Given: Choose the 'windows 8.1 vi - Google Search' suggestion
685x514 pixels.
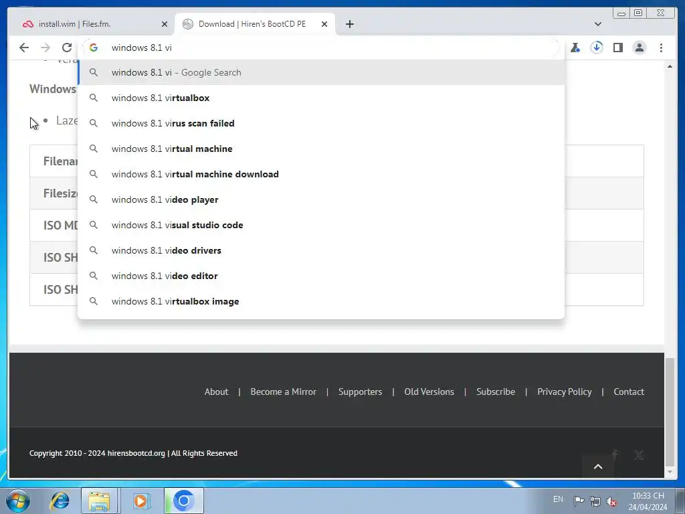Looking at the screenshot, I should point(321,72).
